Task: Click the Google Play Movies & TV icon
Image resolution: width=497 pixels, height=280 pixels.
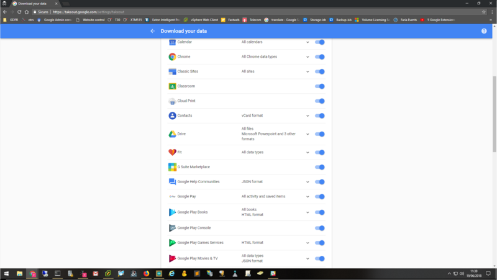Action: pos(172,258)
